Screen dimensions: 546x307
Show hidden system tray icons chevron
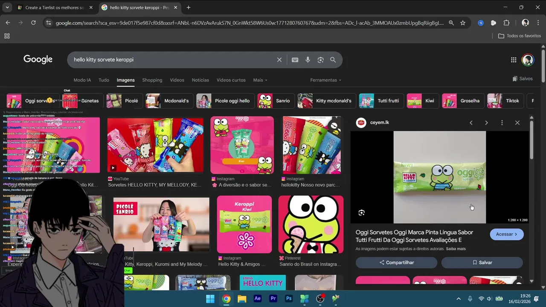point(459,299)
